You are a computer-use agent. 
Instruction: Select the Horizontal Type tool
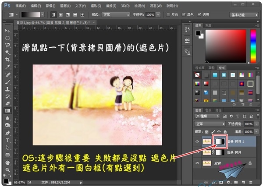click(x=7, y=140)
